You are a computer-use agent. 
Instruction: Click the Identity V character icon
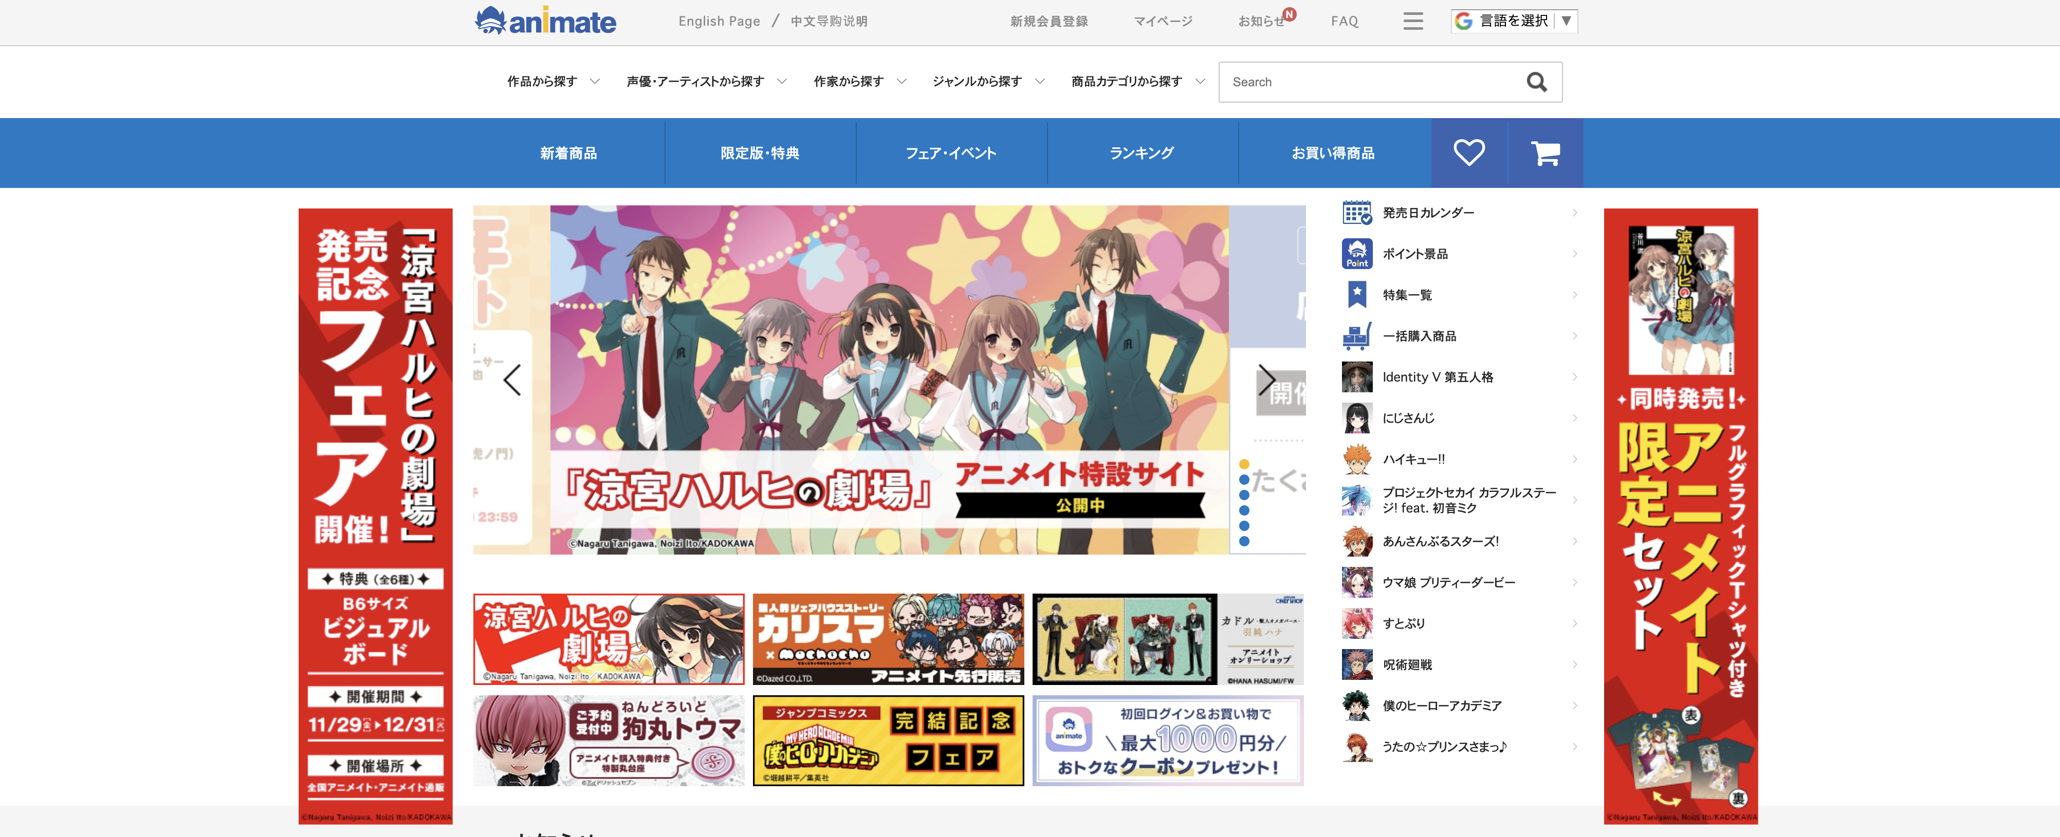1357,377
